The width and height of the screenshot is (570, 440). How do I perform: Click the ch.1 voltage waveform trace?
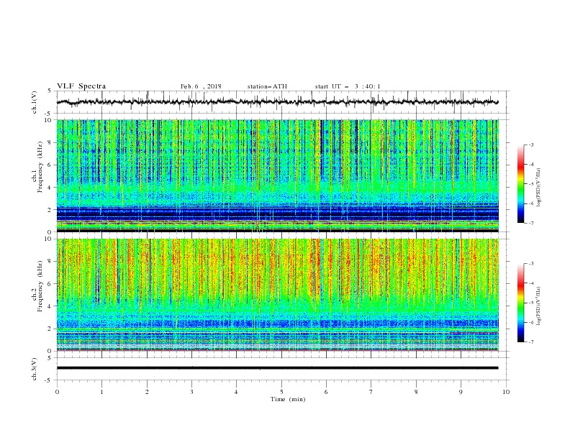pos(277,102)
